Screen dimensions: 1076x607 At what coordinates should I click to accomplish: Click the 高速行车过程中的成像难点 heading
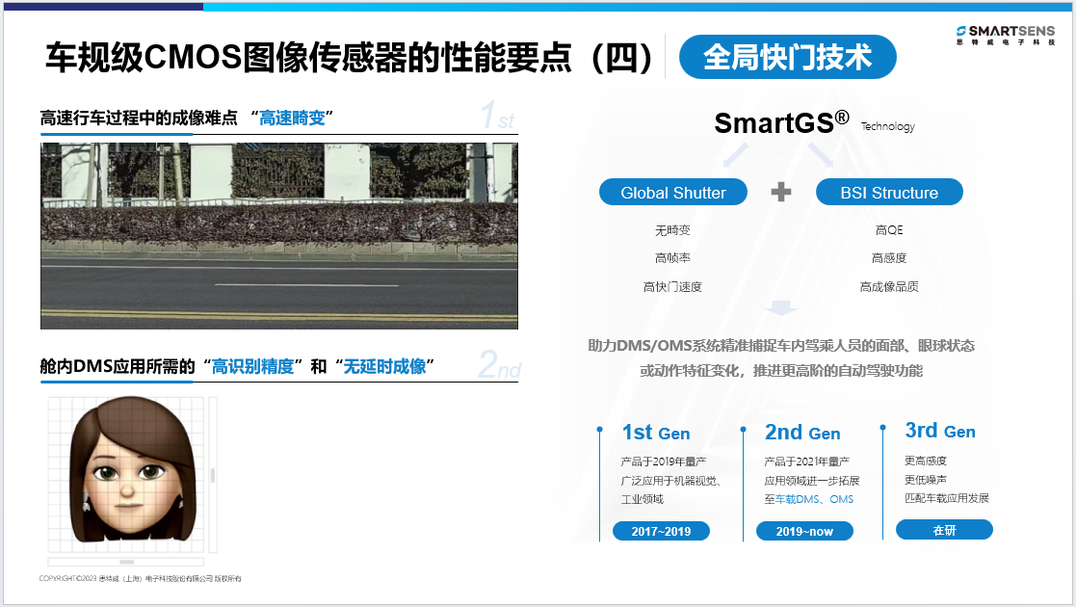click(x=139, y=119)
